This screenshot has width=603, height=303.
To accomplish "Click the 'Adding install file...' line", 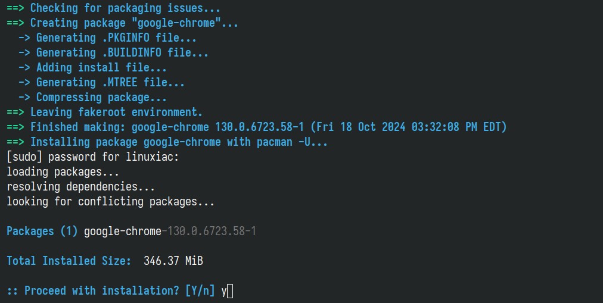I will [x=93, y=68].
